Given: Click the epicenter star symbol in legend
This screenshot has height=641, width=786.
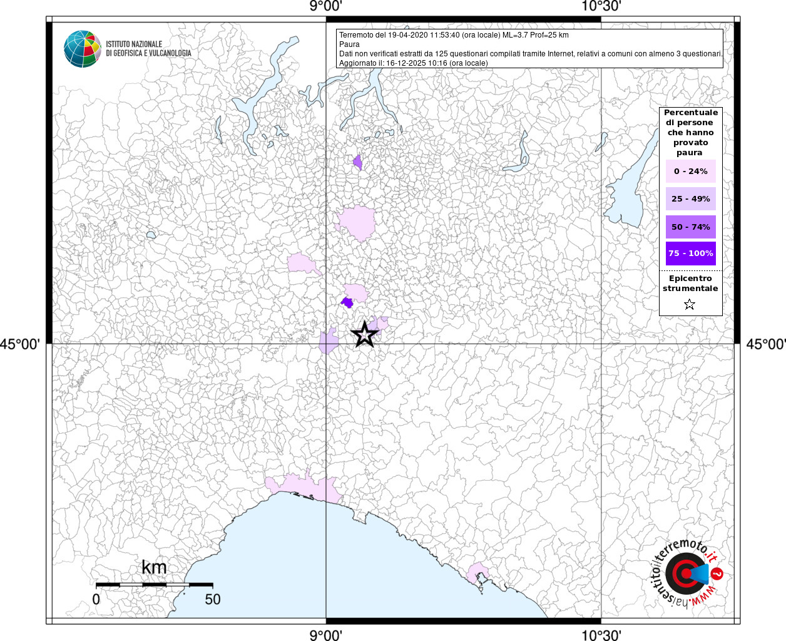Looking at the screenshot, I should point(690,305).
